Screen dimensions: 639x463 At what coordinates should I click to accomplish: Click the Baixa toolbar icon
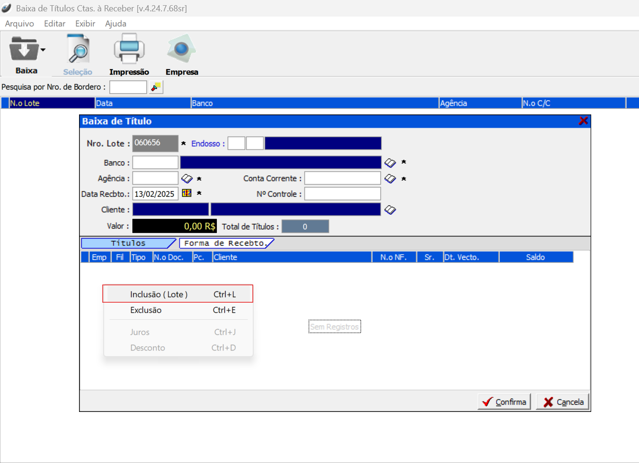point(24,50)
